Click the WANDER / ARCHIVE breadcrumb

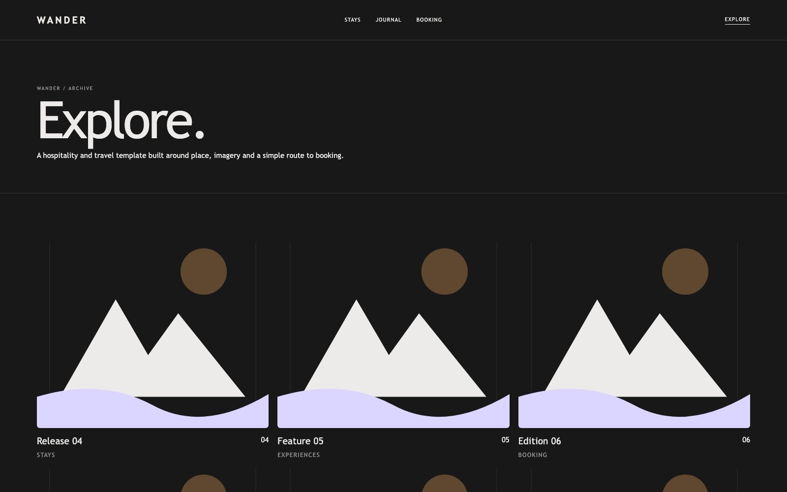(x=65, y=89)
